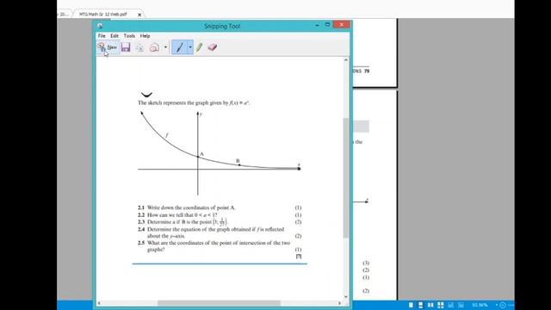Select the Pen tool

coord(180,47)
